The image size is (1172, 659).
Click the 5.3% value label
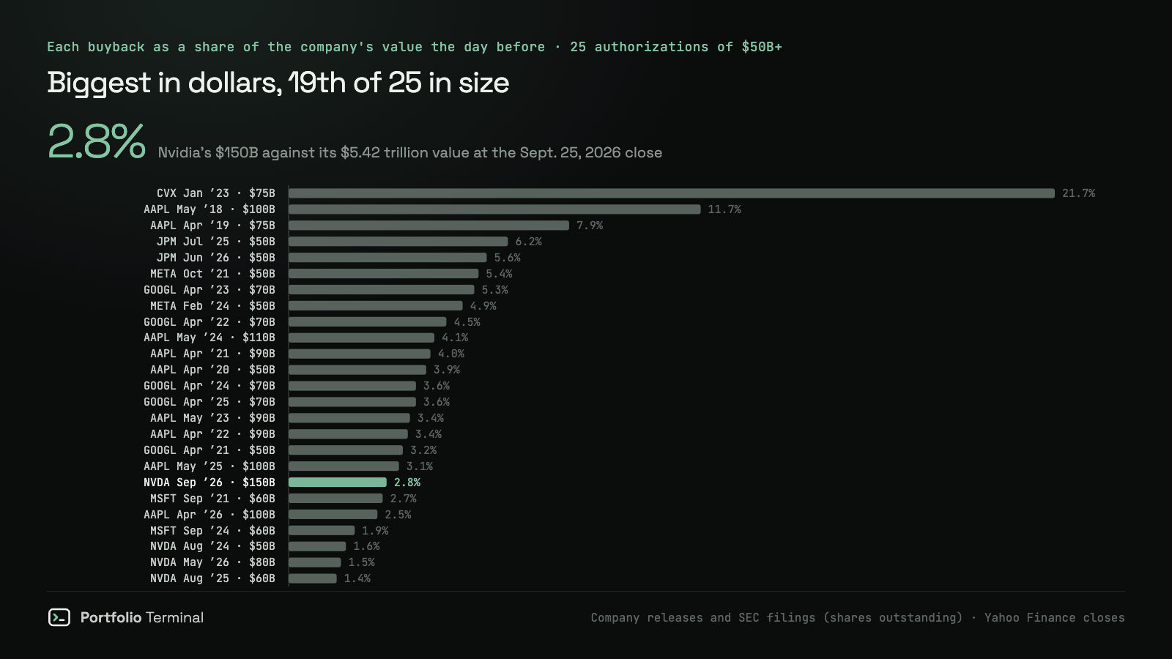tap(495, 290)
